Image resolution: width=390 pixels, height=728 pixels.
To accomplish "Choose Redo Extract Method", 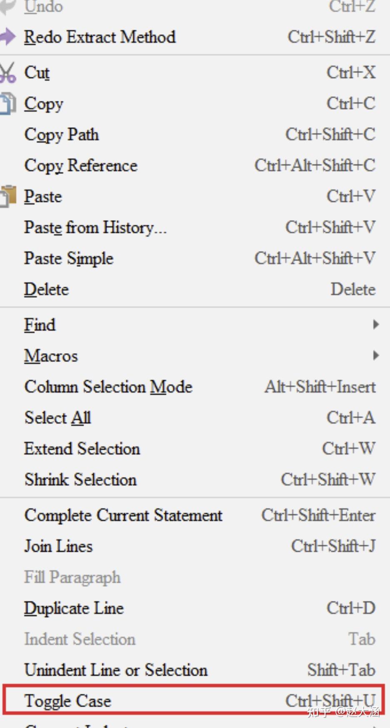I will [x=100, y=37].
